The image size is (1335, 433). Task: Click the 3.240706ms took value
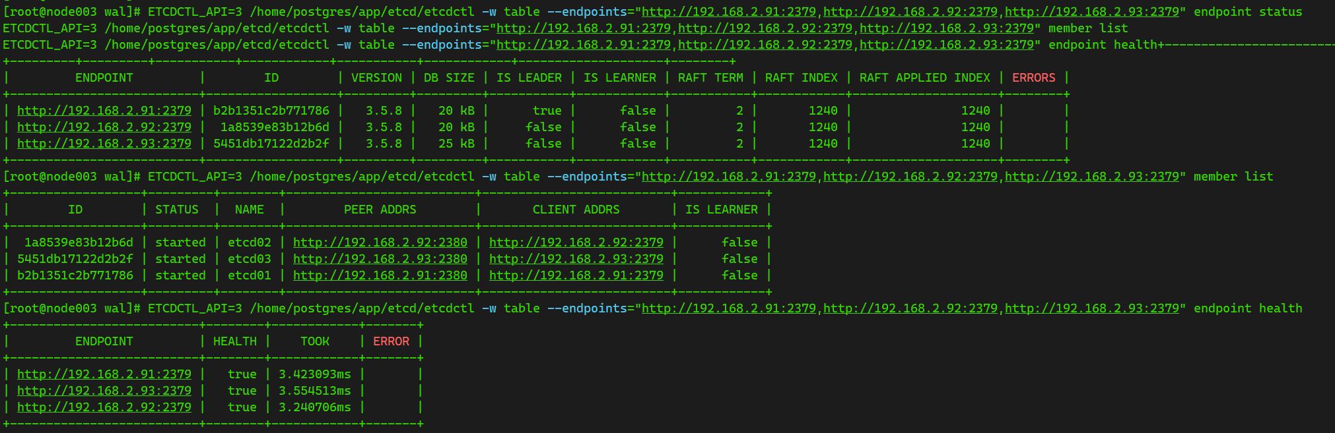[x=314, y=407]
